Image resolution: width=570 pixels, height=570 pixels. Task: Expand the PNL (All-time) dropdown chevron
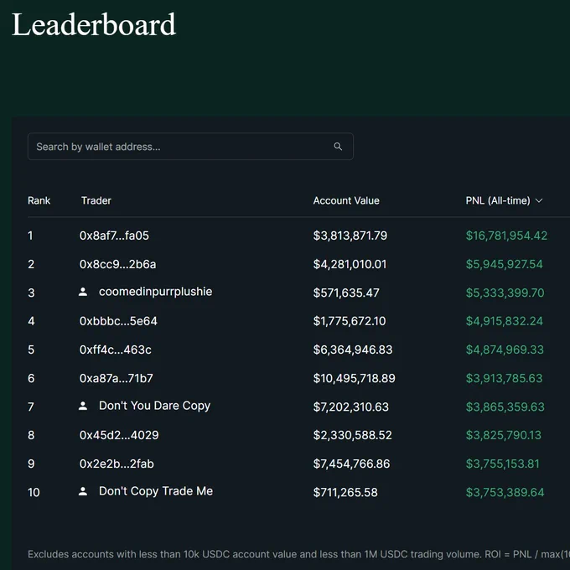[539, 200]
